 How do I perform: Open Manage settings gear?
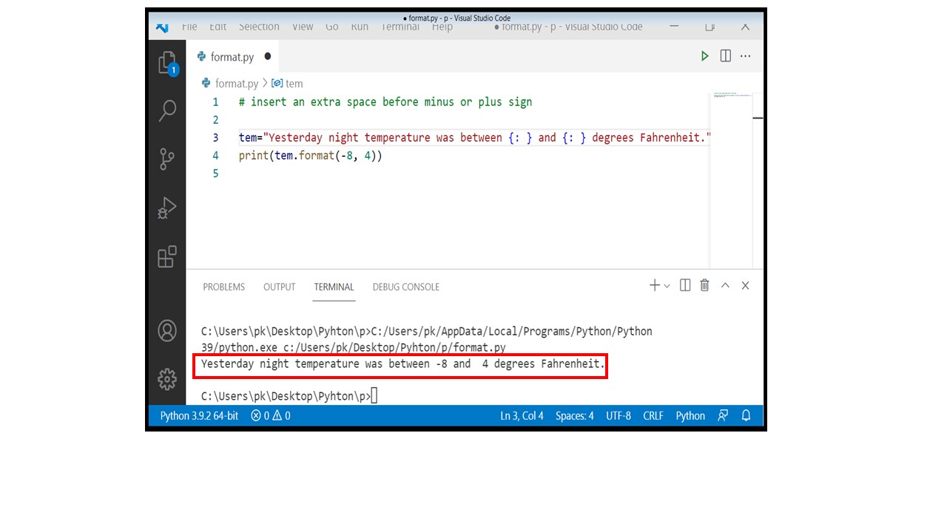tap(166, 378)
